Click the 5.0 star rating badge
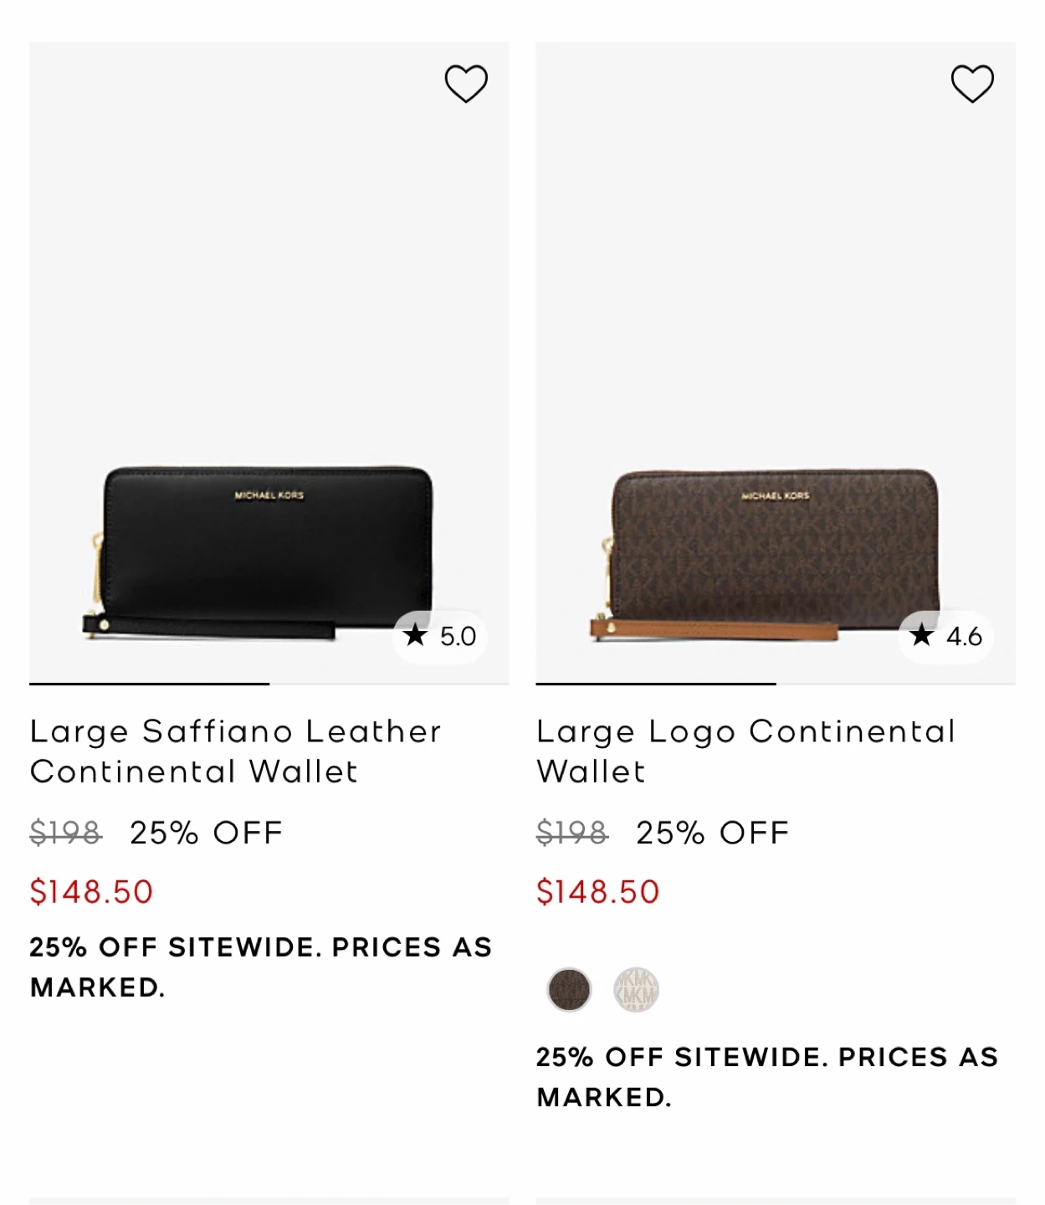1045x1205 pixels. [440, 637]
